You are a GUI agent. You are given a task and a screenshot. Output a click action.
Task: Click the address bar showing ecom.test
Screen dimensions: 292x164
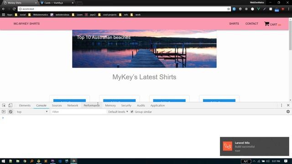pos(124,9)
